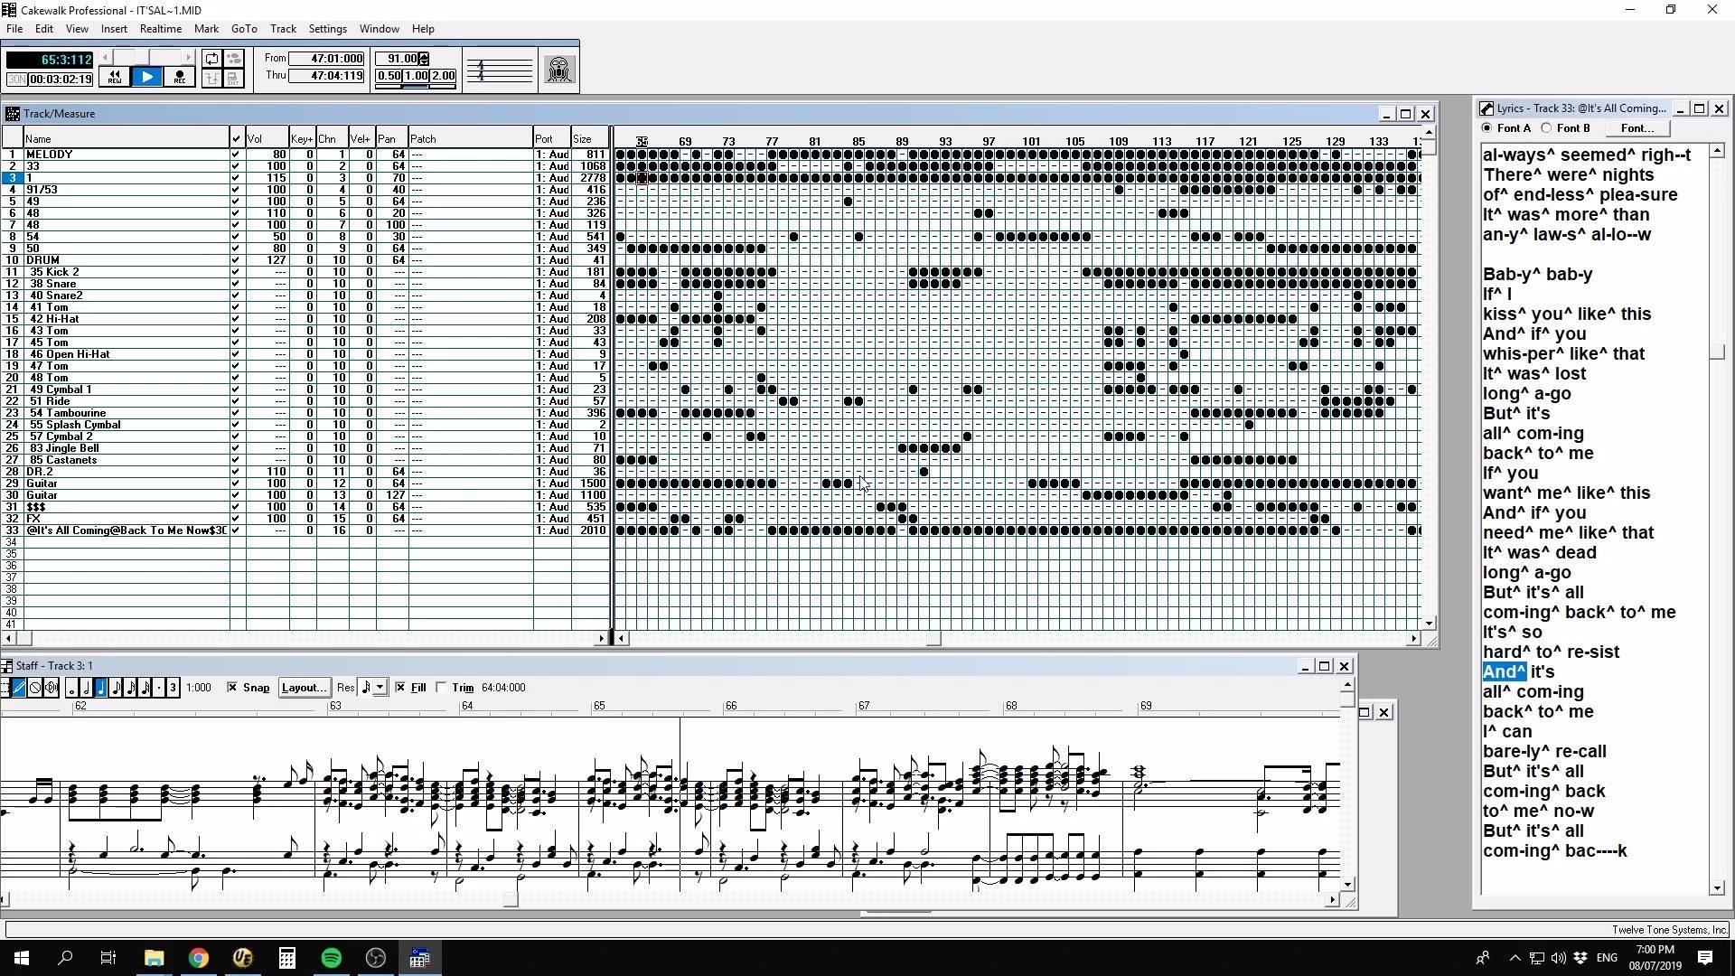1735x976 pixels.
Task: Choose the eighth note duration
Action: (x=116, y=688)
